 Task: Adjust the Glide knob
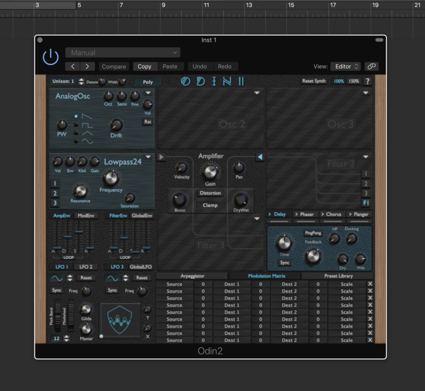86,309
